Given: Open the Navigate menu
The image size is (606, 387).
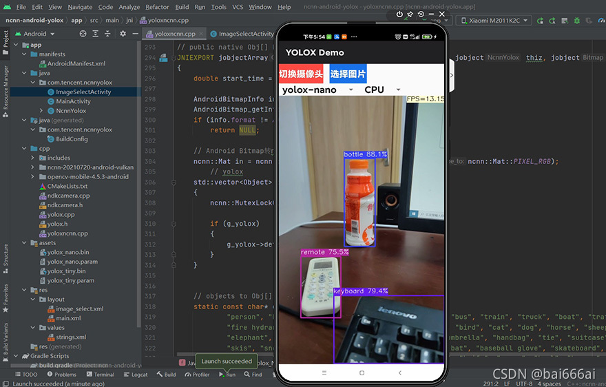Looking at the screenshot, I should pyautogui.click(x=80, y=7).
